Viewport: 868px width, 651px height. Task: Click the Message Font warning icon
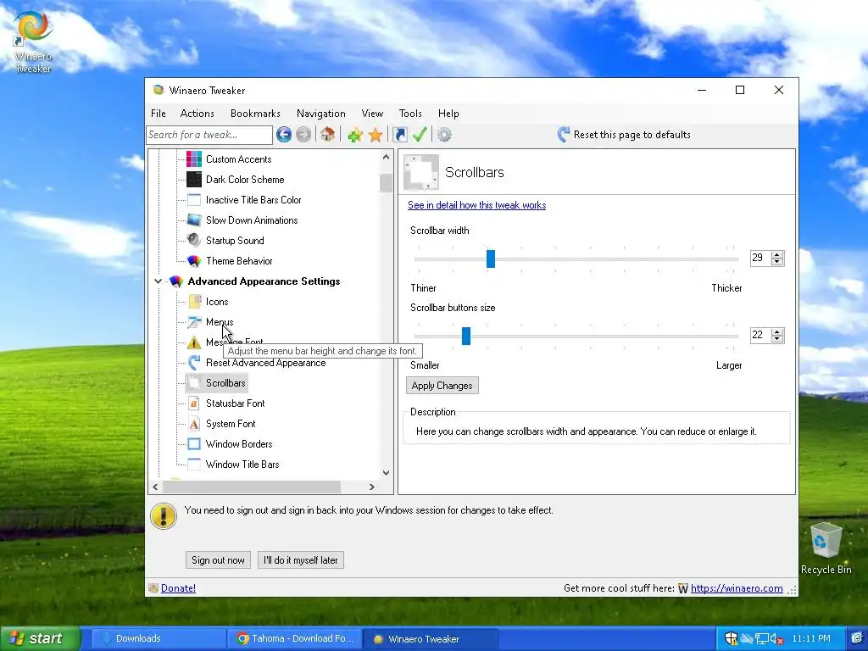tap(194, 342)
